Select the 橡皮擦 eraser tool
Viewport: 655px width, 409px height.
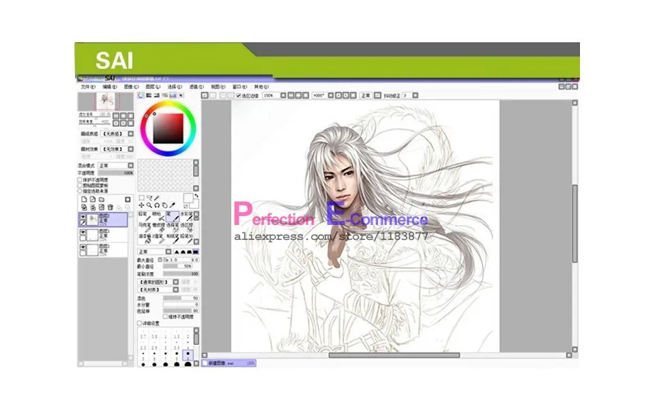point(159,227)
